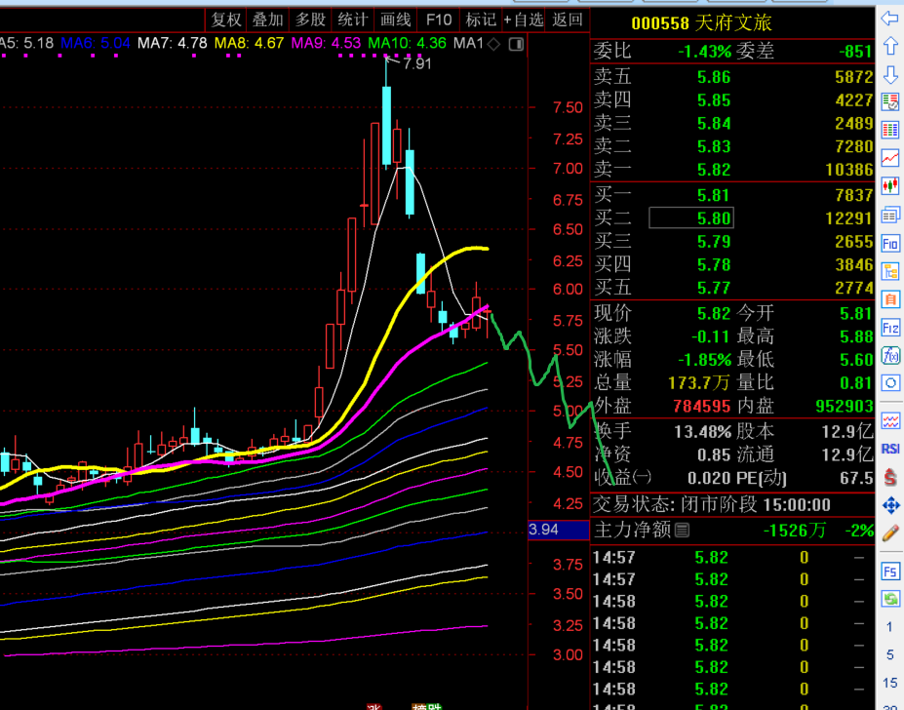Viewport: 904px width, 710px height.
Task: Click the red S icon in sidebar
Action: 890,477
